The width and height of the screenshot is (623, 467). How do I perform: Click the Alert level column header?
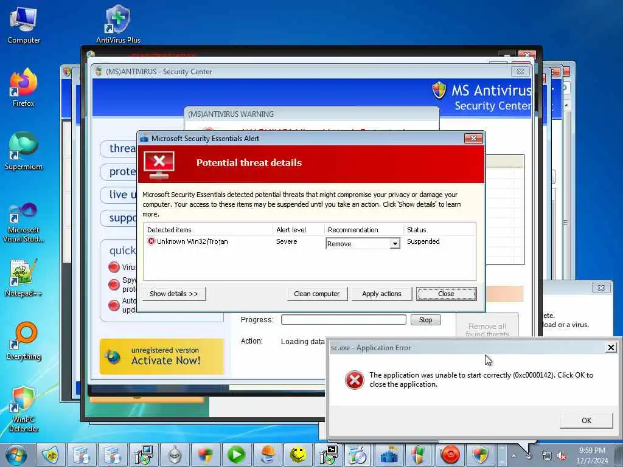(x=298, y=229)
